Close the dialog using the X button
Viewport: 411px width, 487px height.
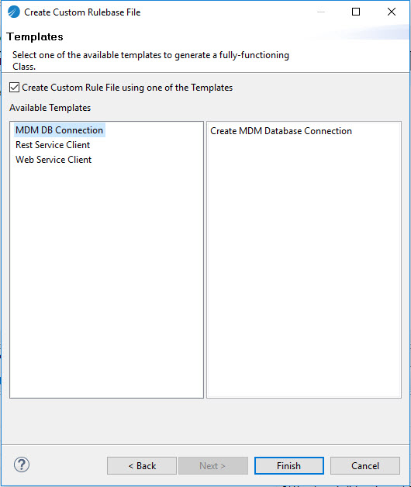(392, 12)
